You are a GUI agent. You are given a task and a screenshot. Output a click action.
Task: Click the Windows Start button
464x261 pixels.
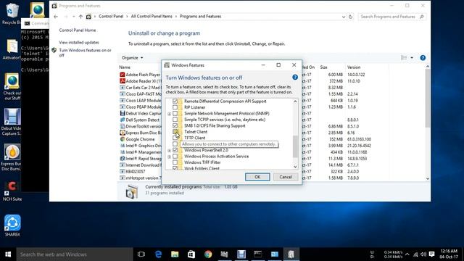tap(8, 254)
